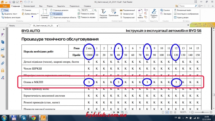Go to the next page arrow
The height and width of the screenshot is (121, 215).
click(114, 112)
